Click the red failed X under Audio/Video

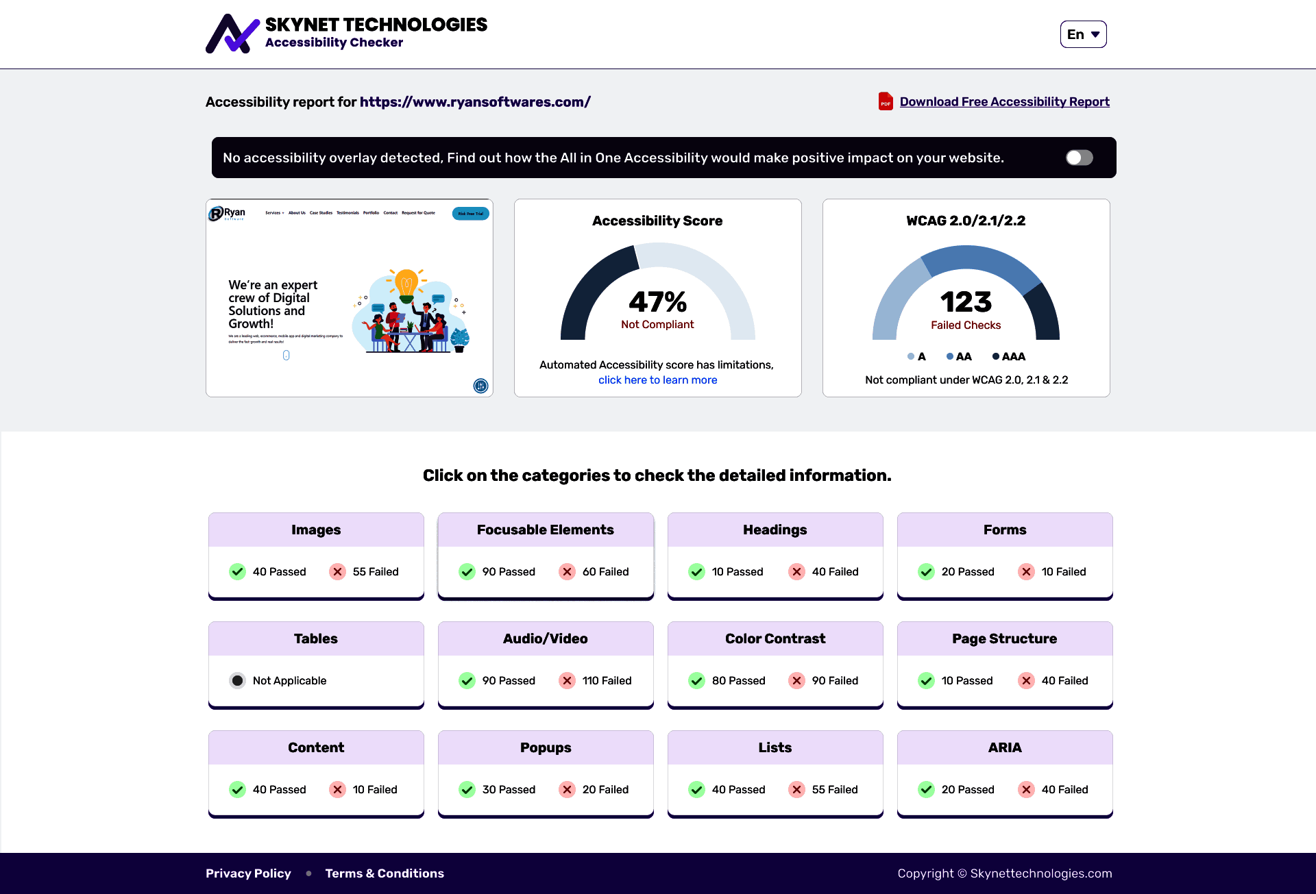(x=567, y=680)
